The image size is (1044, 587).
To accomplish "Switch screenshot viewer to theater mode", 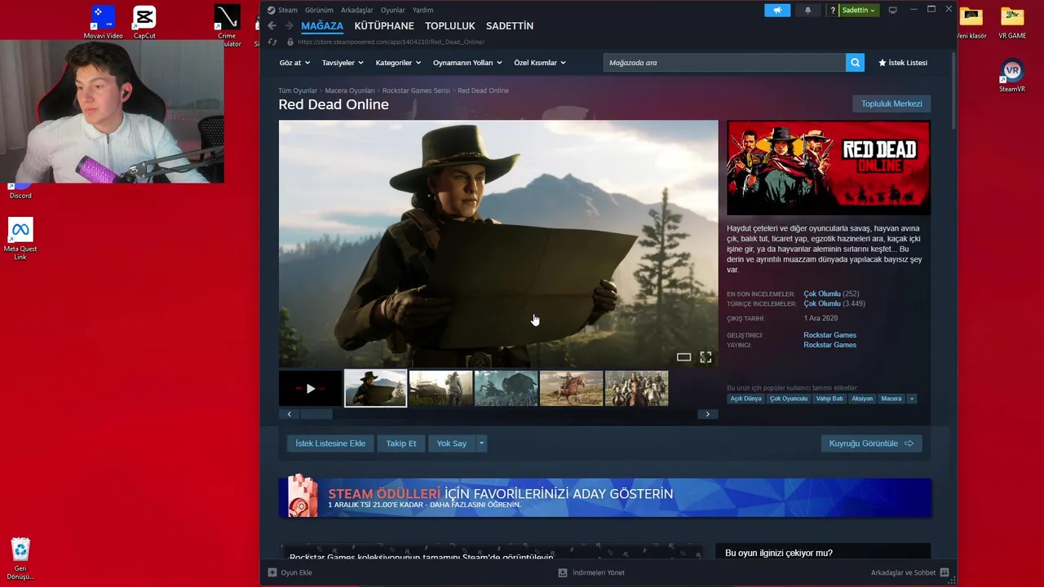I will (683, 357).
